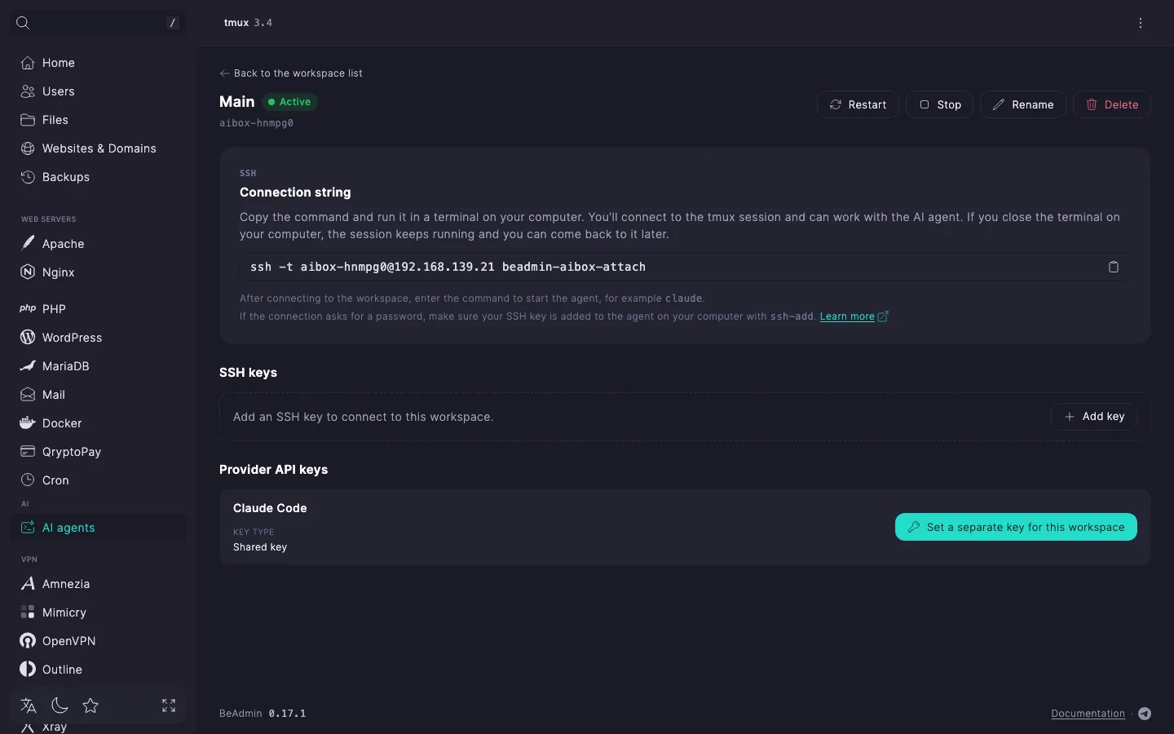Open the three-dot options menu

coord(1141,23)
